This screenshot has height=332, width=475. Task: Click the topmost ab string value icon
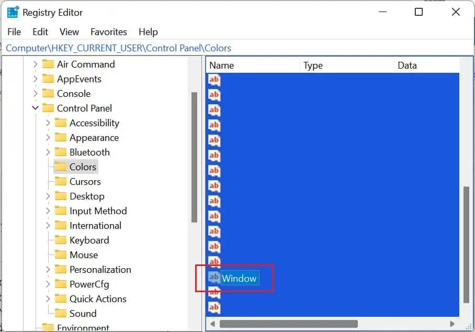[214, 80]
